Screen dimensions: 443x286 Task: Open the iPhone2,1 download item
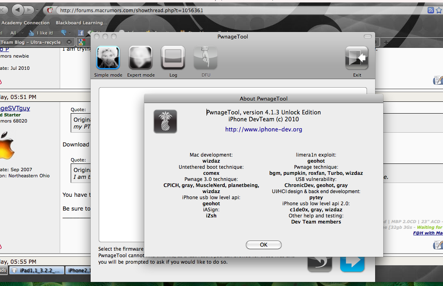click(78, 270)
